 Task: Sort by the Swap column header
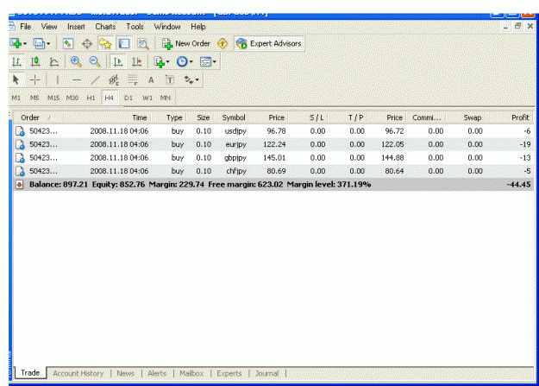472,117
